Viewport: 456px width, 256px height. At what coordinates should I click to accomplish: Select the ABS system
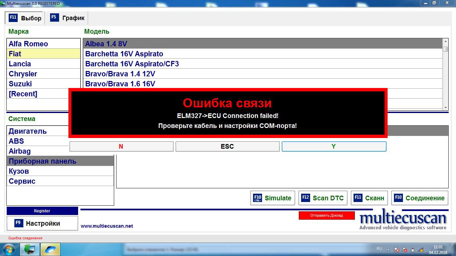pos(38,141)
